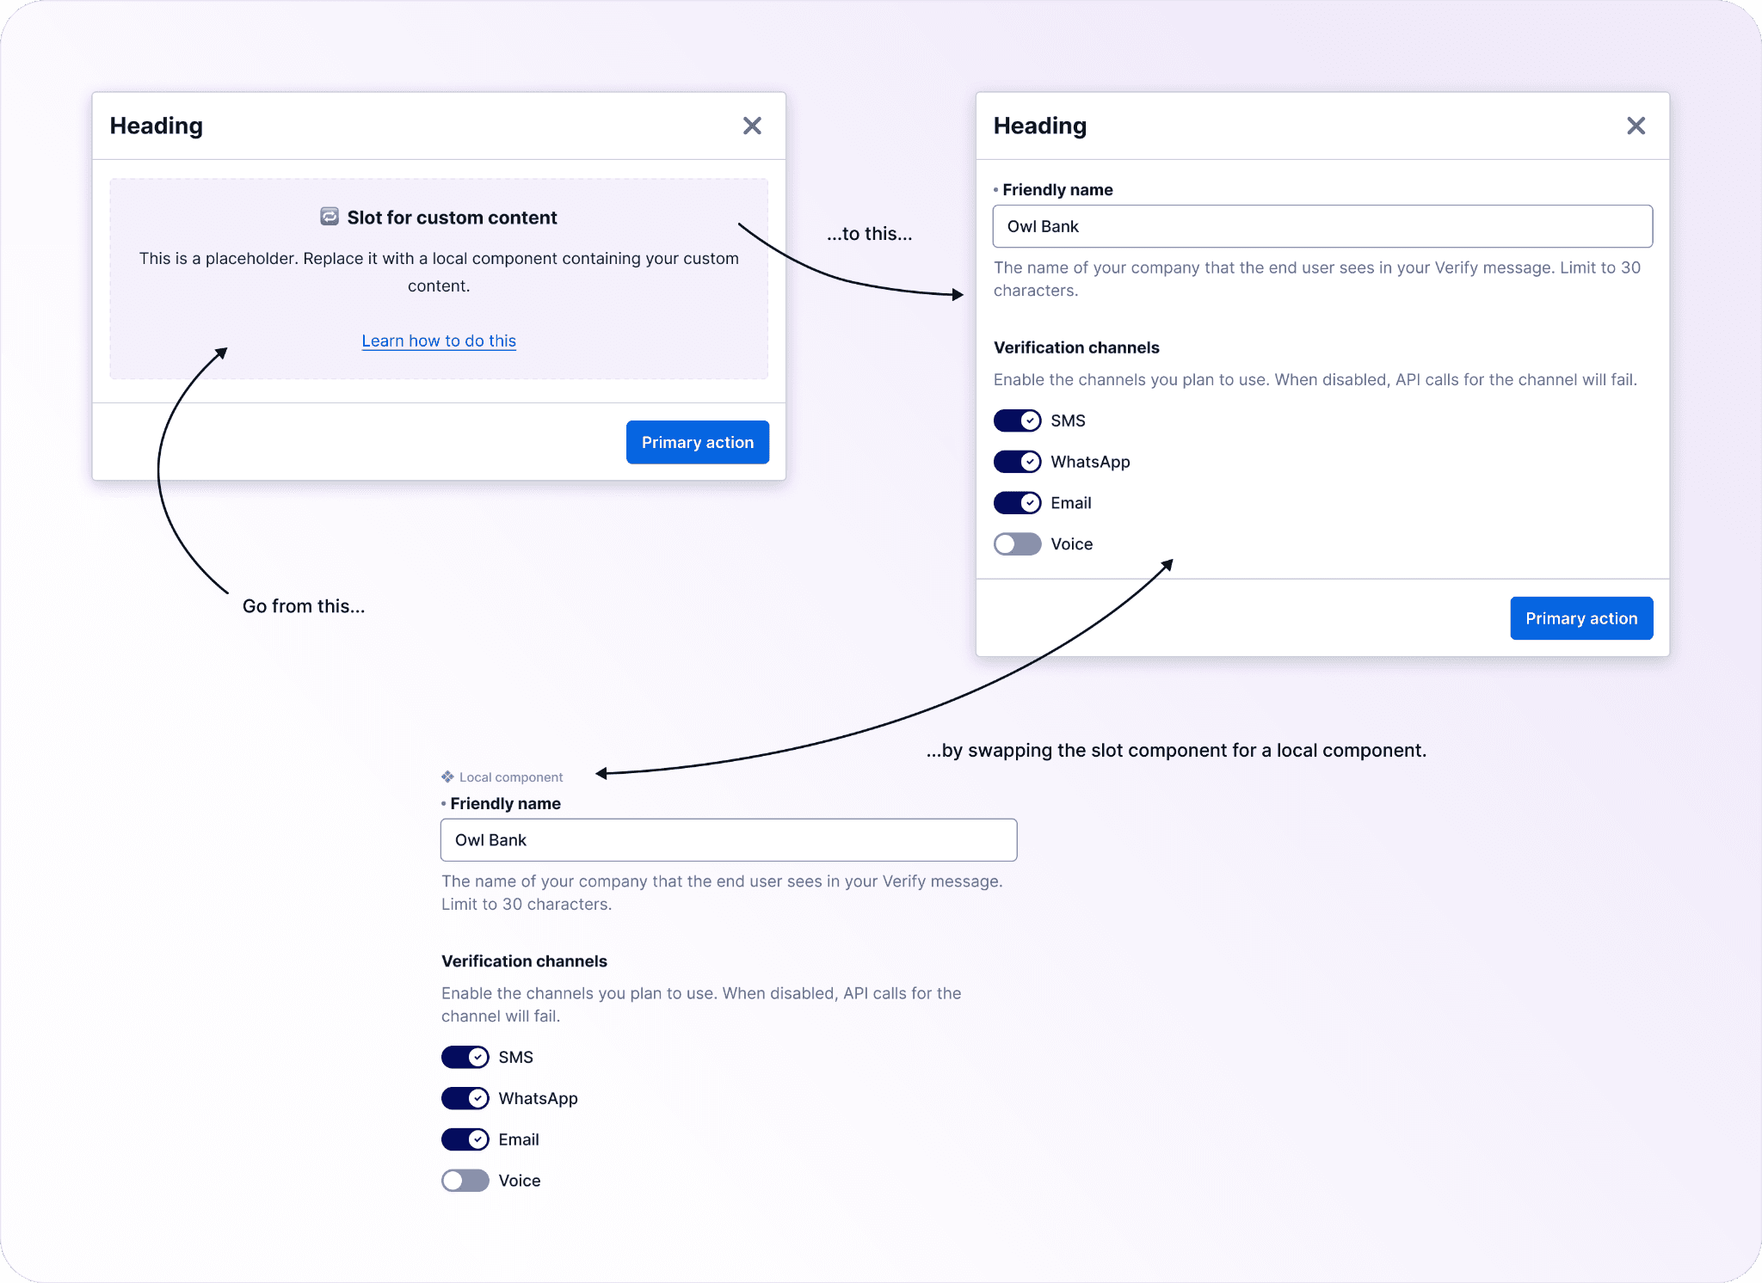Disable the SMS toggle in the right dialog

point(1017,421)
